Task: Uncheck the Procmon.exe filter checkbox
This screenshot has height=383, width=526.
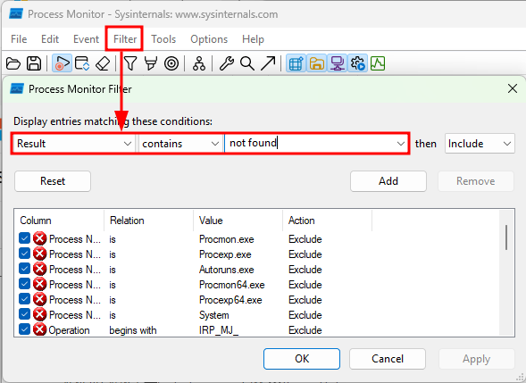Action: coord(24,238)
